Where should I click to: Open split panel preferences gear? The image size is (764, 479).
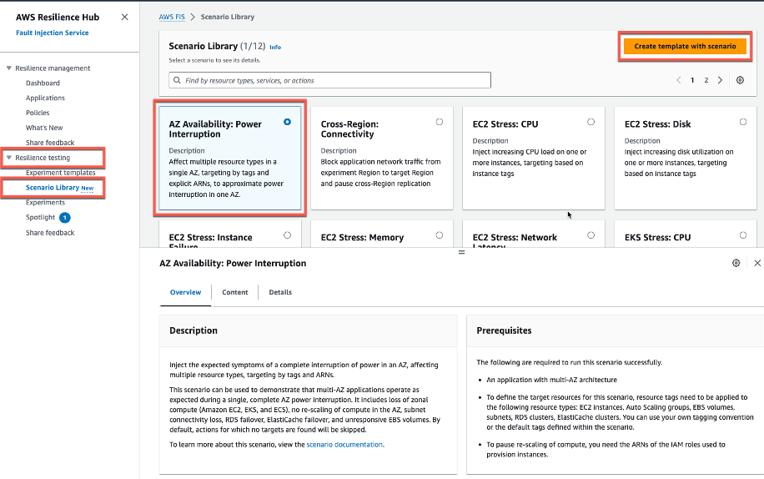[736, 263]
